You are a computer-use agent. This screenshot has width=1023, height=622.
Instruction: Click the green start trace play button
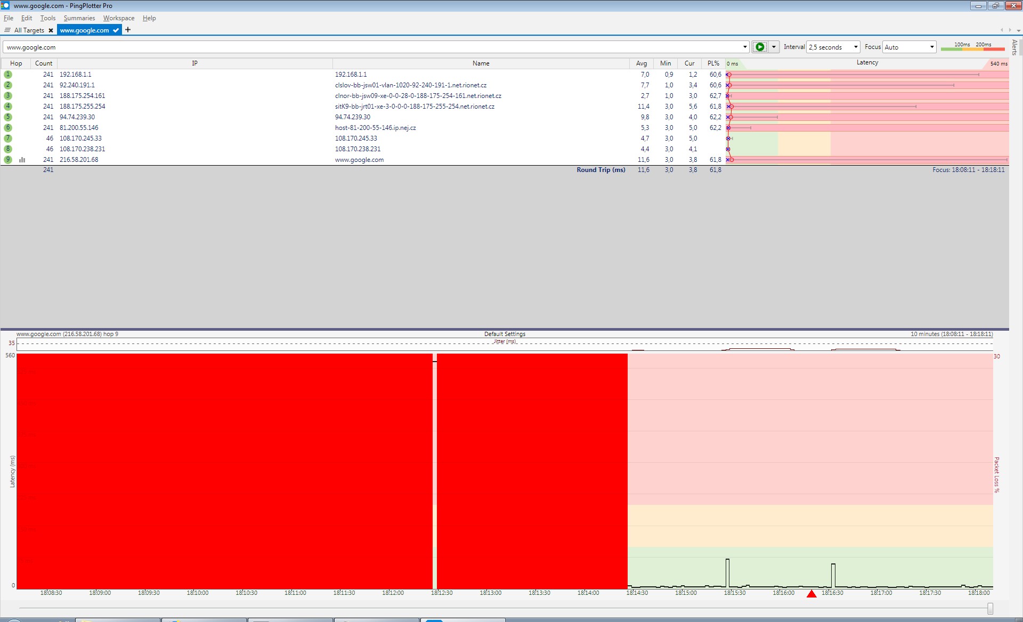[759, 47]
